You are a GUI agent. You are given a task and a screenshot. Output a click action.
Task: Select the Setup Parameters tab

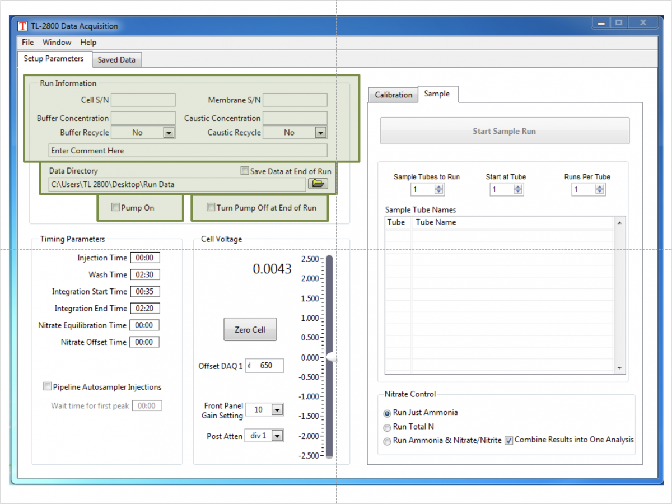(x=54, y=59)
